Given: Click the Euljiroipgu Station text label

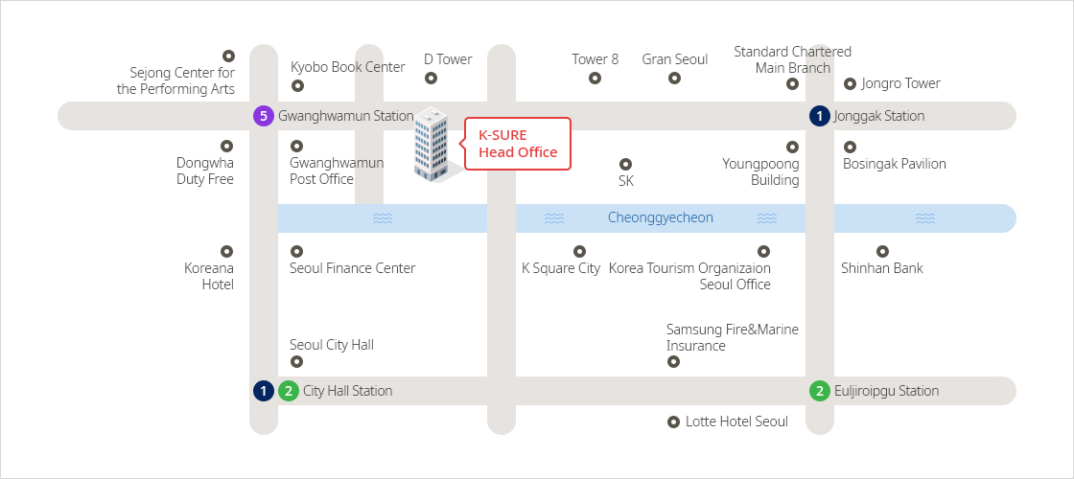Looking at the screenshot, I should point(886,391).
